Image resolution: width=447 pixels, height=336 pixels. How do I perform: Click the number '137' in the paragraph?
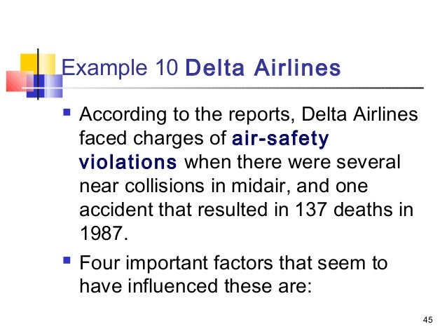coord(310,209)
